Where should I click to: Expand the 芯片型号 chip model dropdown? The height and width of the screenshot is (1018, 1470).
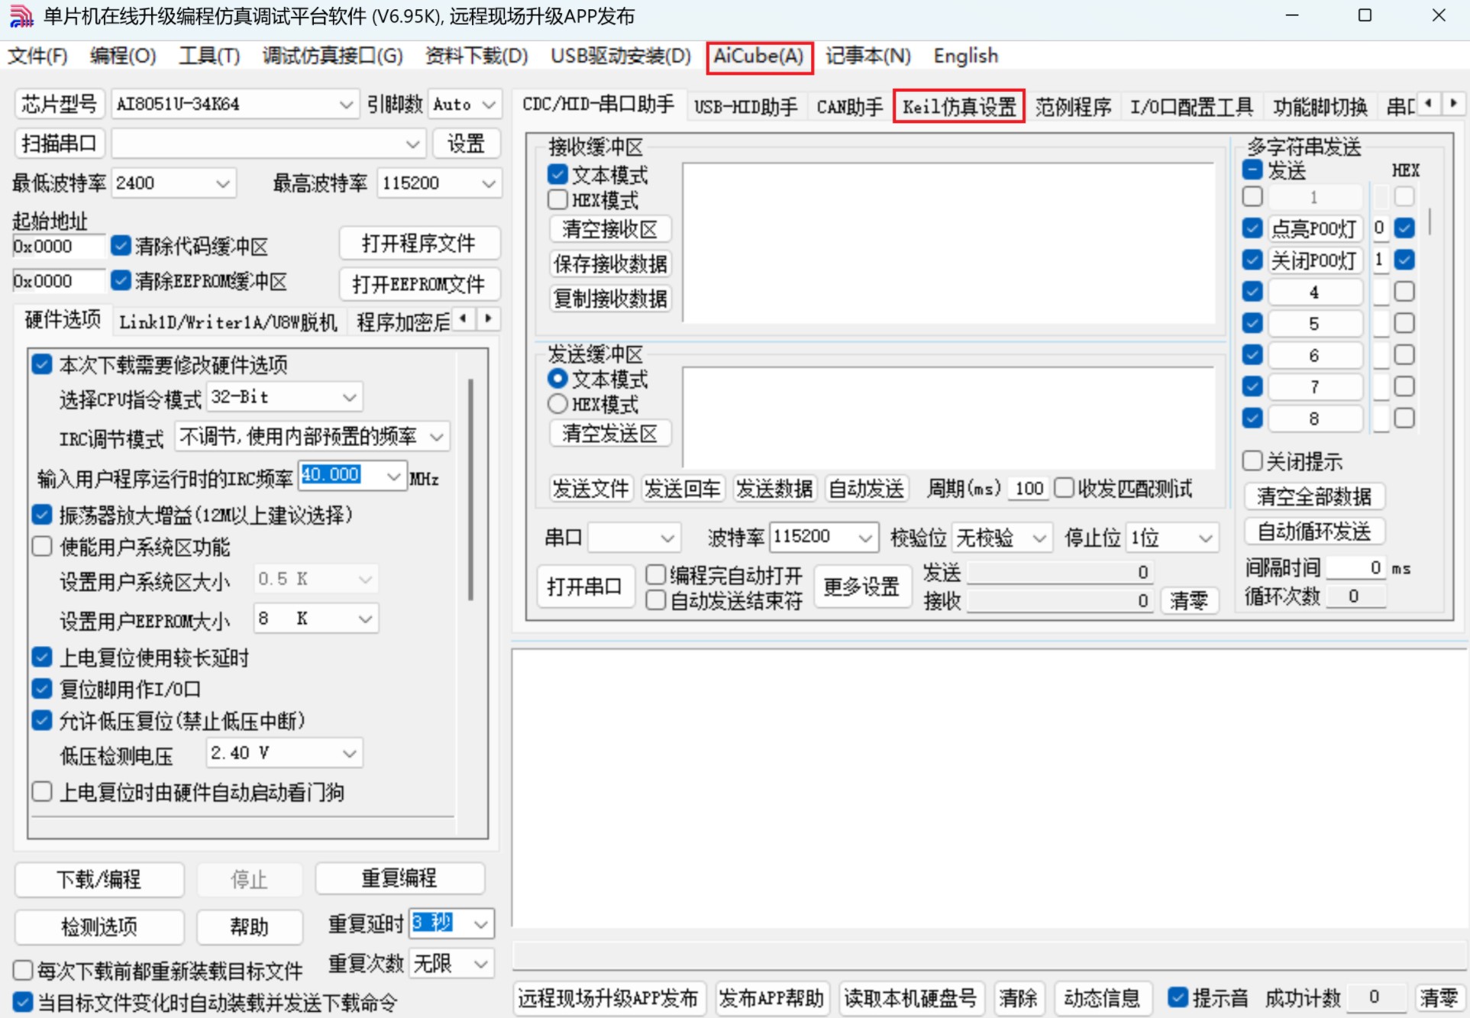(x=346, y=105)
